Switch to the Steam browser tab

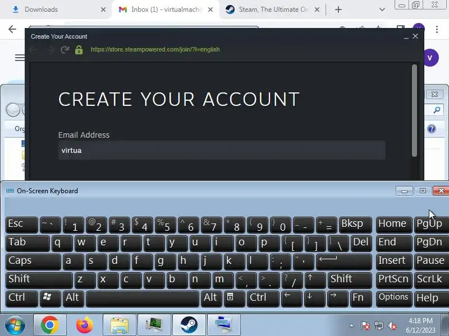(273, 10)
